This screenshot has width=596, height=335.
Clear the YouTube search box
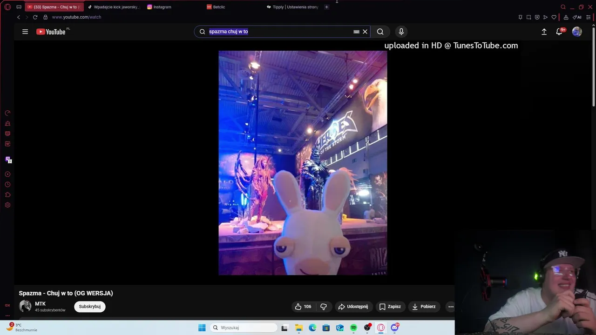[x=365, y=32]
